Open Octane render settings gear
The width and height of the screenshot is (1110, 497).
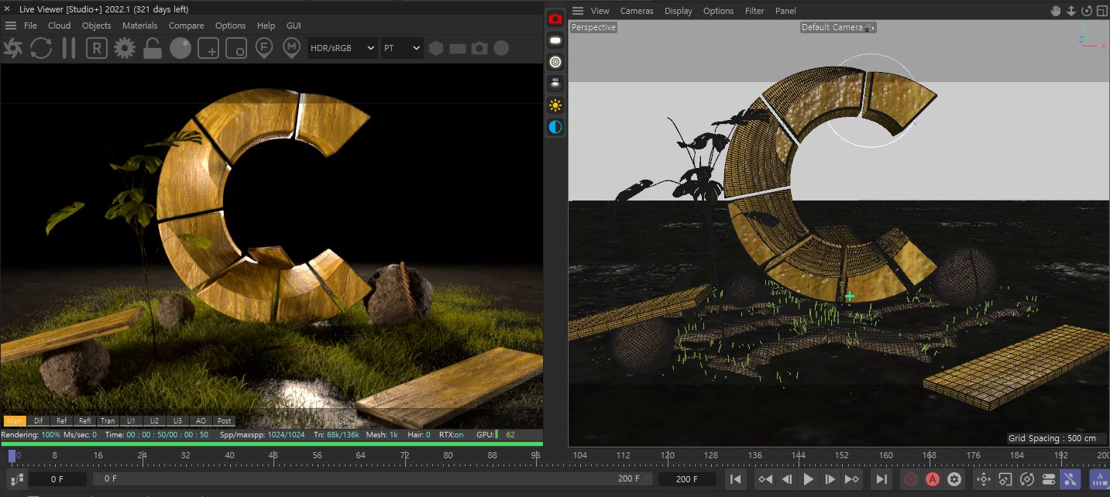pyautogui.click(x=124, y=48)
